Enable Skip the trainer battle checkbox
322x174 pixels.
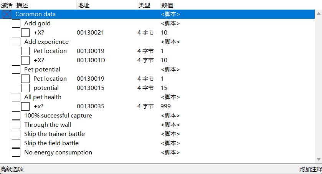click(x=16, y=134)
